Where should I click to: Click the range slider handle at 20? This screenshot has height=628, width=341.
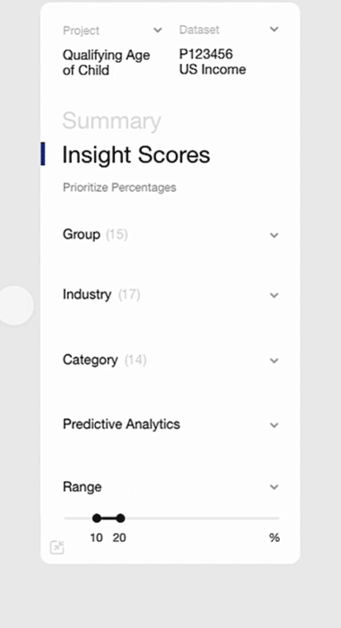(120, 519)
